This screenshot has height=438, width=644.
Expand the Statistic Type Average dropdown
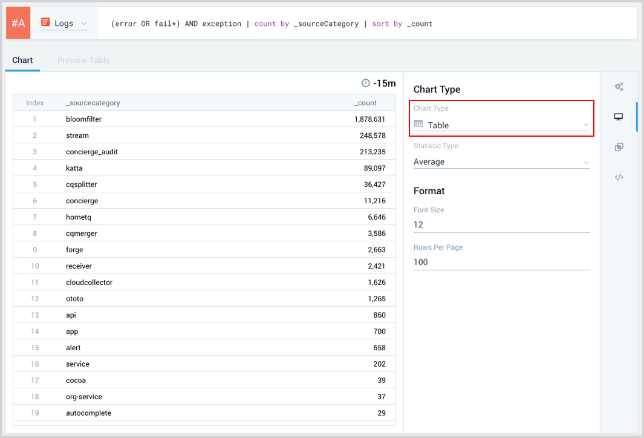pos(502,162)
